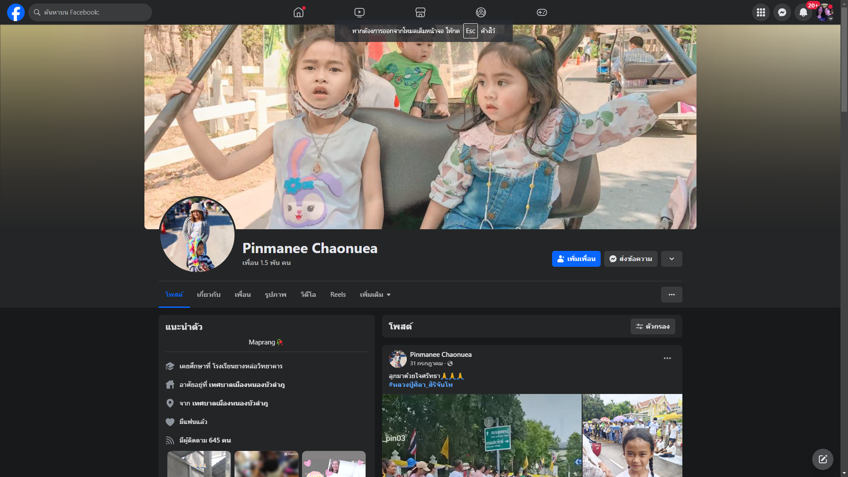Click the เพิ่มเพื่อน add friend button

pyautogui.click(x=576, y=259)
